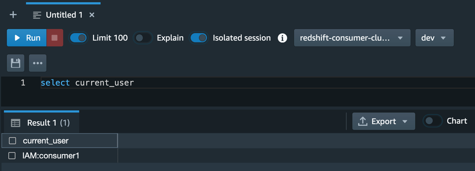Open the Export dropdown menu
Screen dimensions: 475x171
point(384,121)
